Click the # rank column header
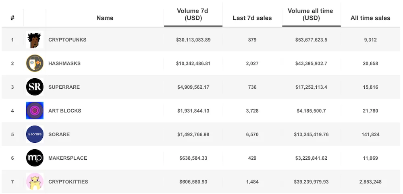The height and width of the screenshot is (194, 403). 12,18
